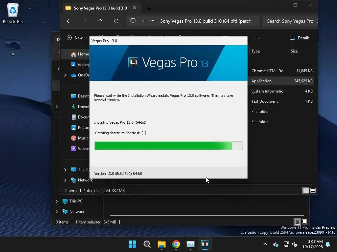The width and height of the screenshot is (337, 252).
Task: Open the See more toolbar menu
Action: click(x=257, y=38)
